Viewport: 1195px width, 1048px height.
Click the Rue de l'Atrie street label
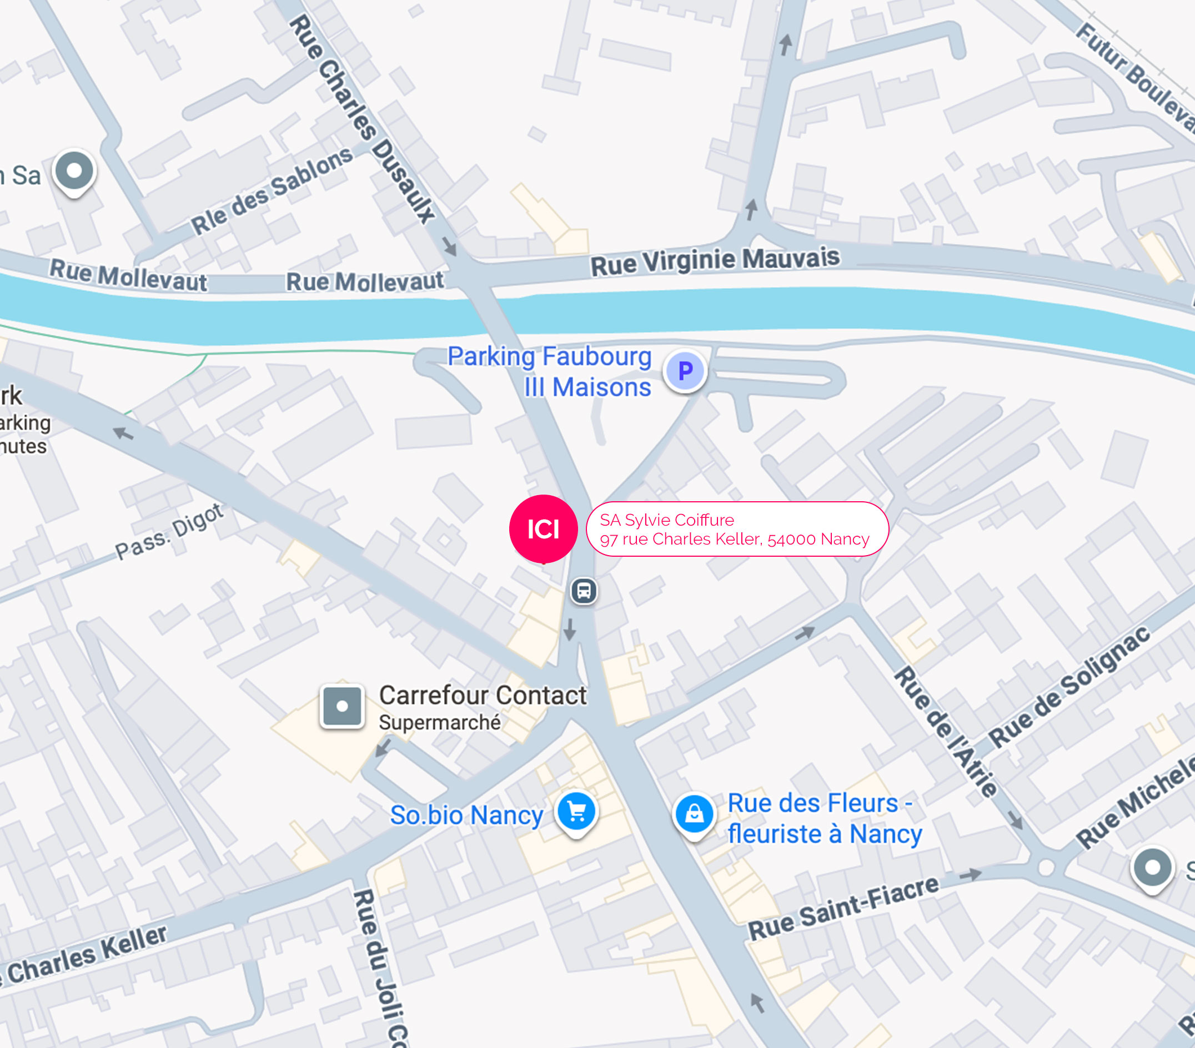point(946,732)
